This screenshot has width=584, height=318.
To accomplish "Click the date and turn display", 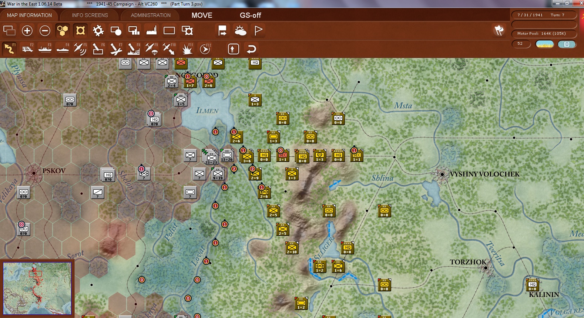I will pyautogui.click(x=544, y=15).
